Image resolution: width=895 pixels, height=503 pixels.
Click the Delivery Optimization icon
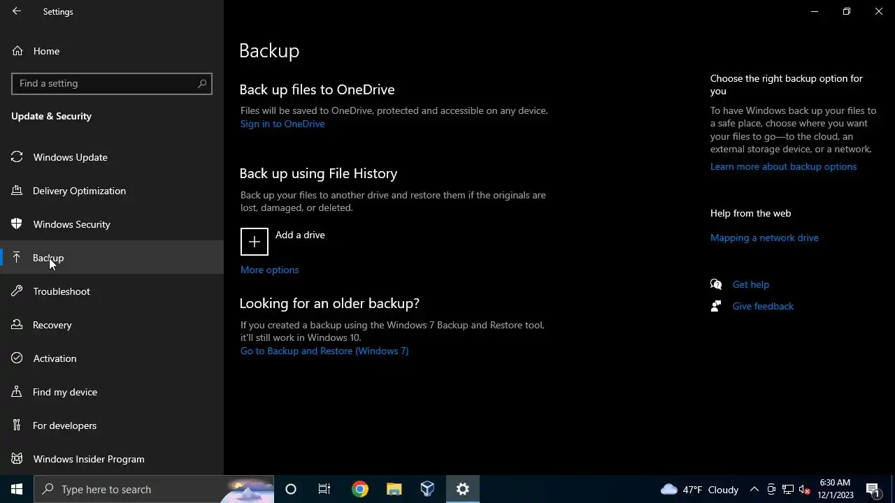[x=17, y=191]
